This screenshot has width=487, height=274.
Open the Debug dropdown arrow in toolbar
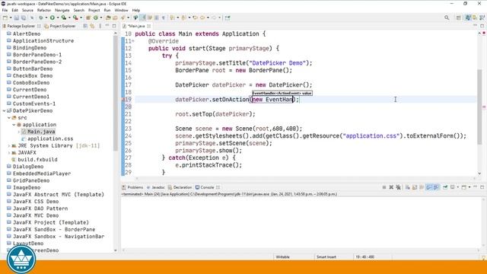click(46, 18)
